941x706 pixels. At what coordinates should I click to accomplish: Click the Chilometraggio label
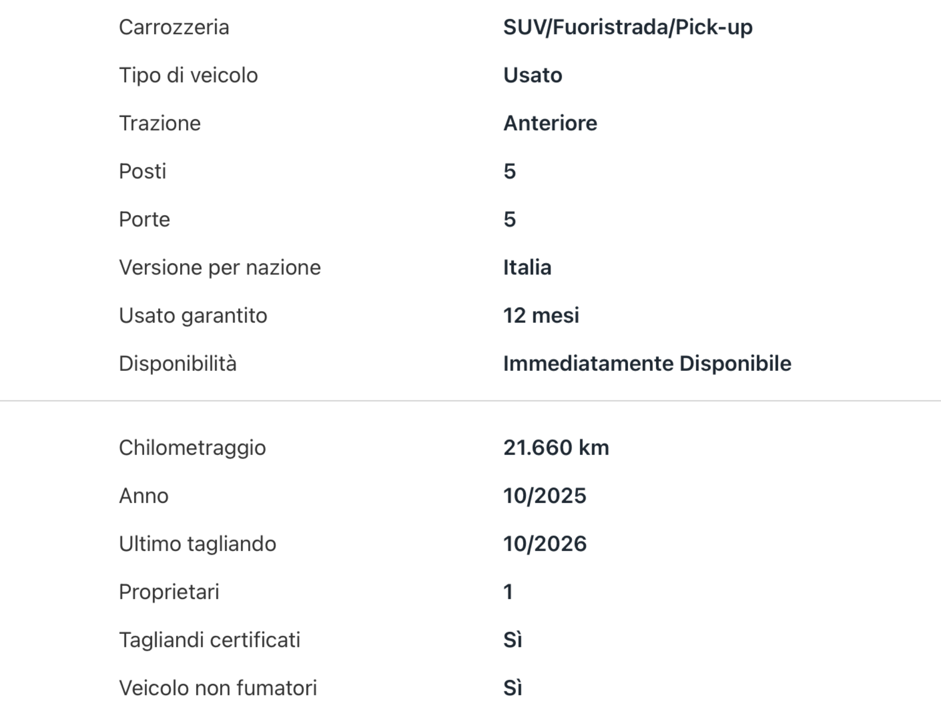point(192,448)
